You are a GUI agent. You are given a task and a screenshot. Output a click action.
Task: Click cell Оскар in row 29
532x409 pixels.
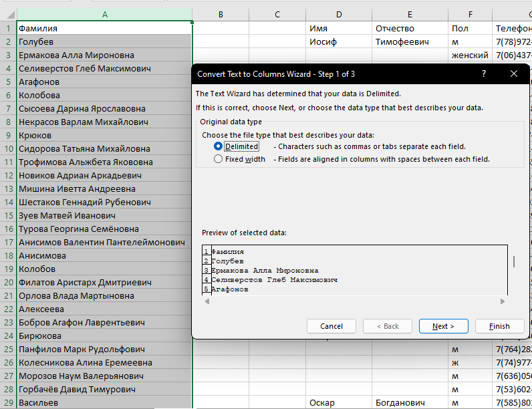tap(339, 402)
